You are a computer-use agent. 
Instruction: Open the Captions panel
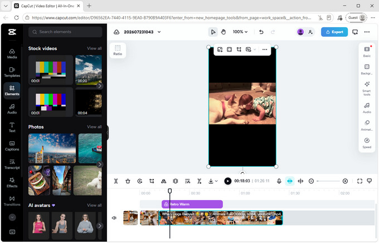(12, 146)
